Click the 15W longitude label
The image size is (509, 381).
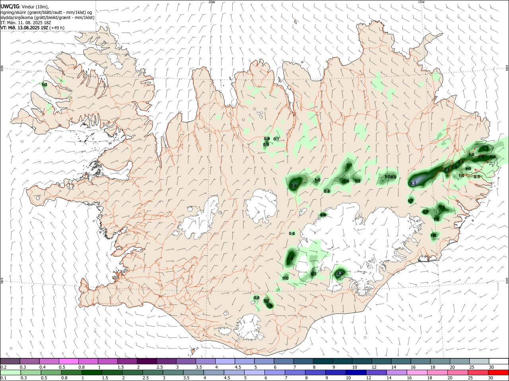(421, 2)
